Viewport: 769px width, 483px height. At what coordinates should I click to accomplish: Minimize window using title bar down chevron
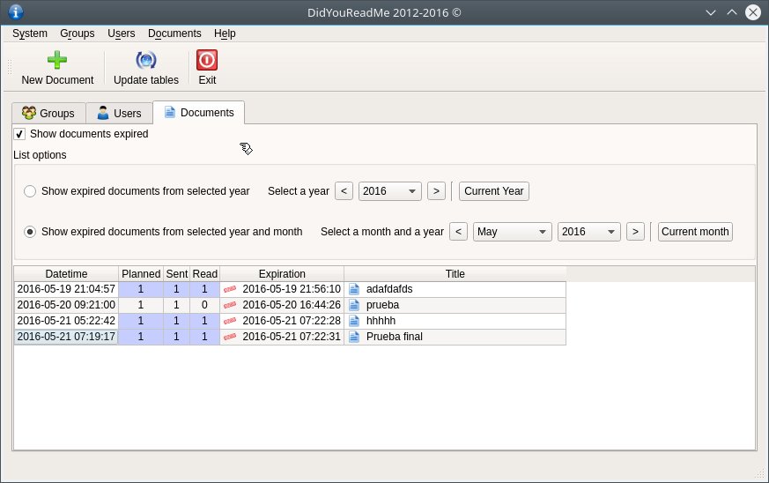[711, 12]
